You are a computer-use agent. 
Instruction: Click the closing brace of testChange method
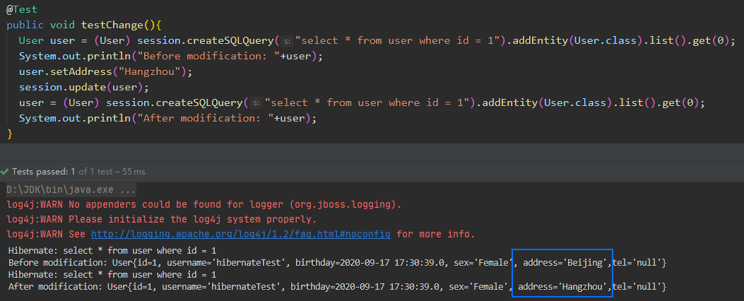pyautogui.click(x=9, y=134)
